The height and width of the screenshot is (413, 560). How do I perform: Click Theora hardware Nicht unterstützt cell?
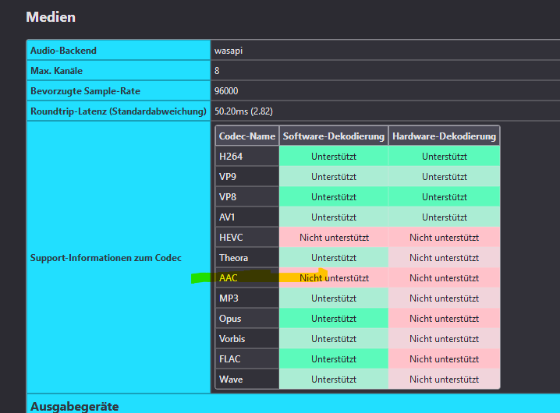point(444,258)
